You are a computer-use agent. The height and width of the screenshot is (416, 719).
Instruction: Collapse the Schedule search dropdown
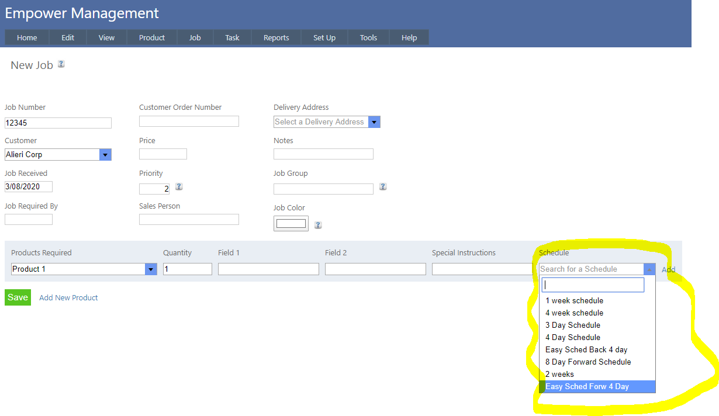(x=649, y=269)
